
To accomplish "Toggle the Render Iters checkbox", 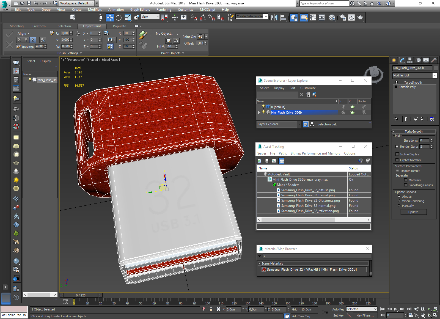I will click(397, 146).
